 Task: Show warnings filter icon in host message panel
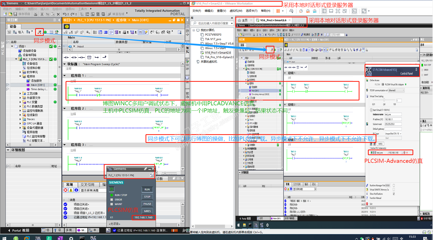pos(71,190)
